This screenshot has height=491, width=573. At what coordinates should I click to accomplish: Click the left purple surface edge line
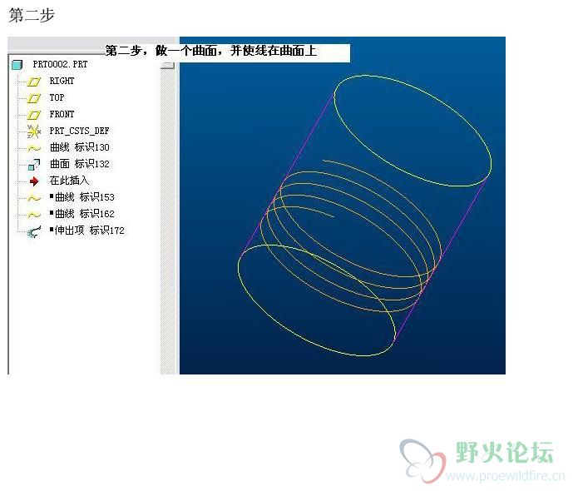point(287,175)
